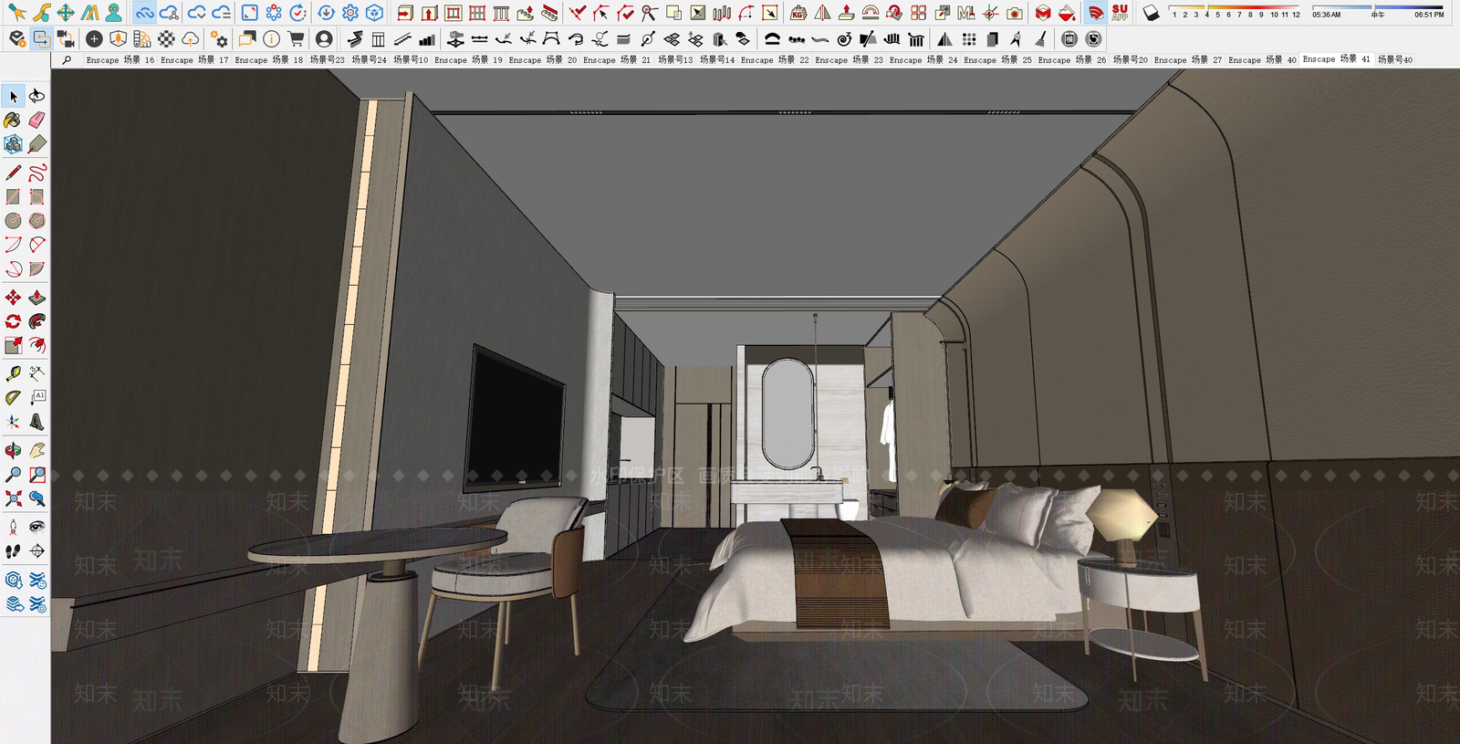Choose the Zoom magnifier tool
Screen dimensions: 1460x744
click(13, 475)
